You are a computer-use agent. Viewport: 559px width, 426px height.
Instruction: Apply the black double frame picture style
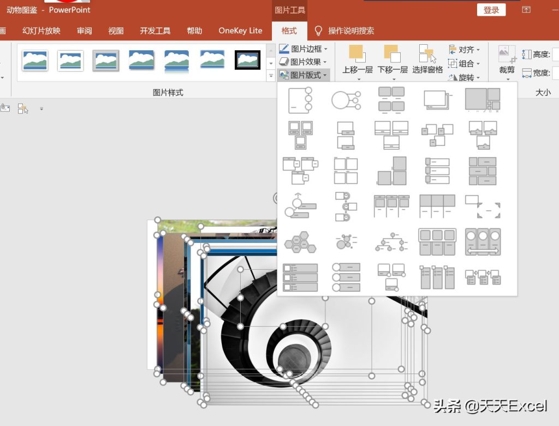[247, 60]
